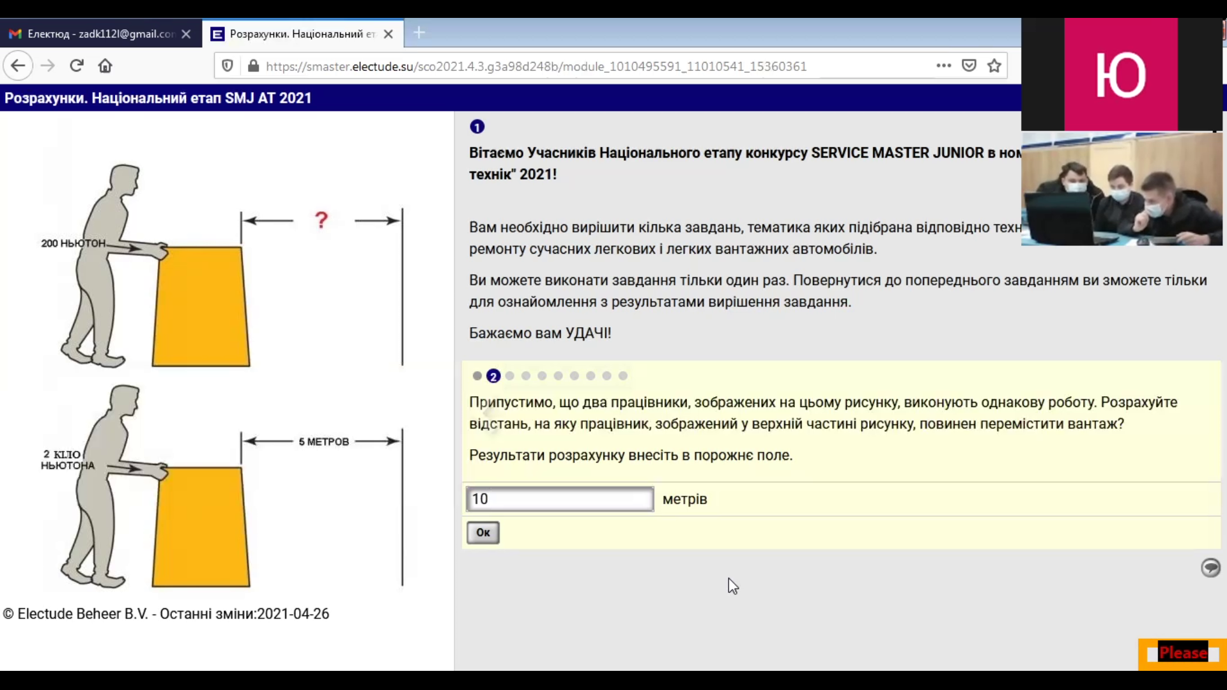Open the tracking protection shield icon

pos(228,66)
